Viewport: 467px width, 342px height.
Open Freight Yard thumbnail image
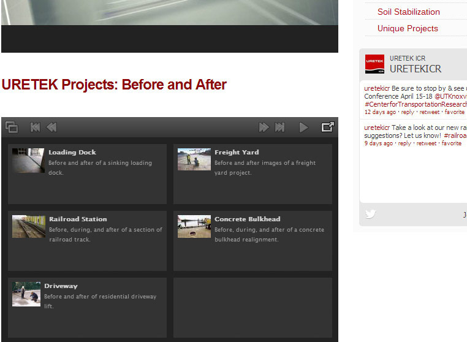(194, 159)
